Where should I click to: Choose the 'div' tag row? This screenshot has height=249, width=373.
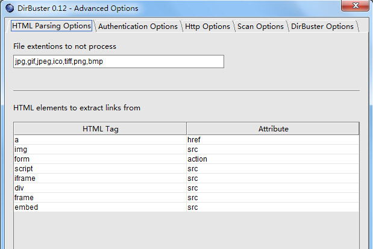pyautogui.click(x=100, y=188)
